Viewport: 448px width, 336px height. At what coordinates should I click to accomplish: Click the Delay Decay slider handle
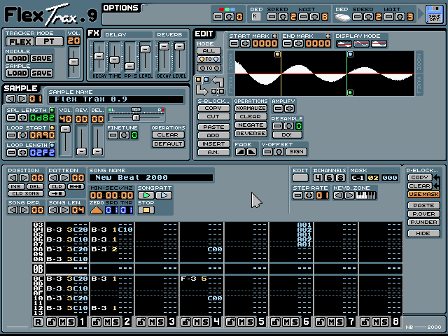click(x=99, y=56)
